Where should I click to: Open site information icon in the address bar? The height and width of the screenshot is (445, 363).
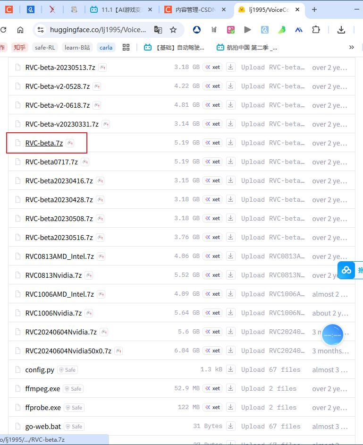41,29
